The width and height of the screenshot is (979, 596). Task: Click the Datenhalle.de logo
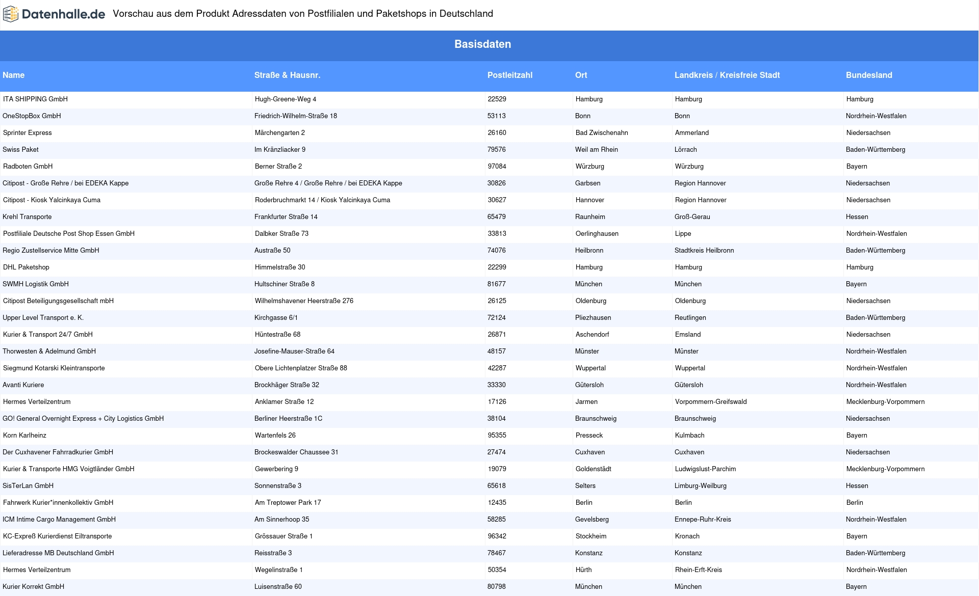[x=54, y=14]
